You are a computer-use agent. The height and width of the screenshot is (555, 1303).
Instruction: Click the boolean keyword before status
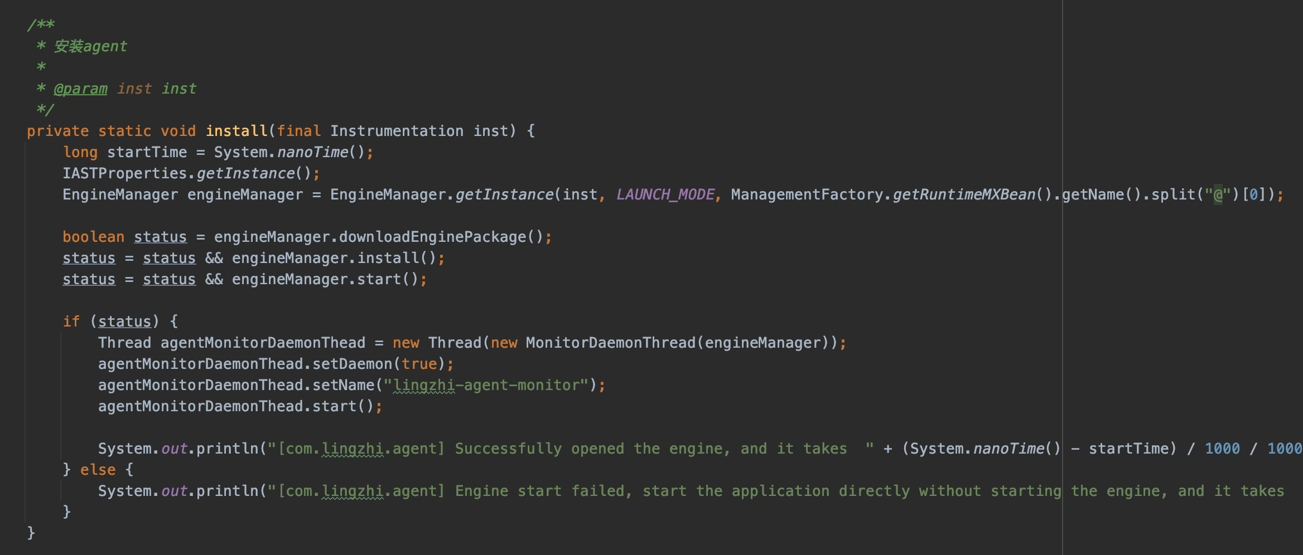(x=93, y=237)
